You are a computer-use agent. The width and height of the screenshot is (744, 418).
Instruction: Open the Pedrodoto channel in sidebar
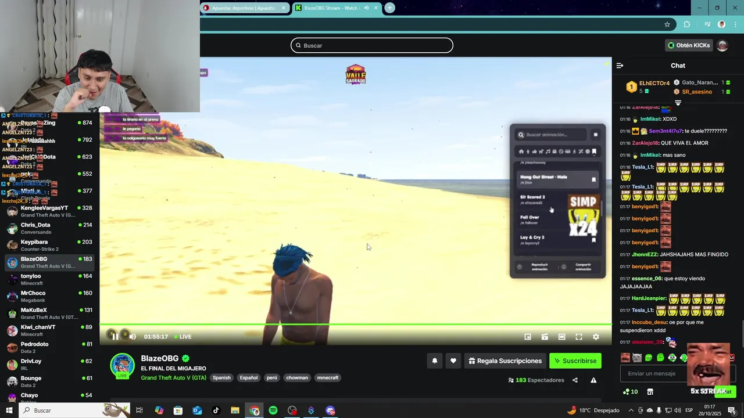click(50, 347)
